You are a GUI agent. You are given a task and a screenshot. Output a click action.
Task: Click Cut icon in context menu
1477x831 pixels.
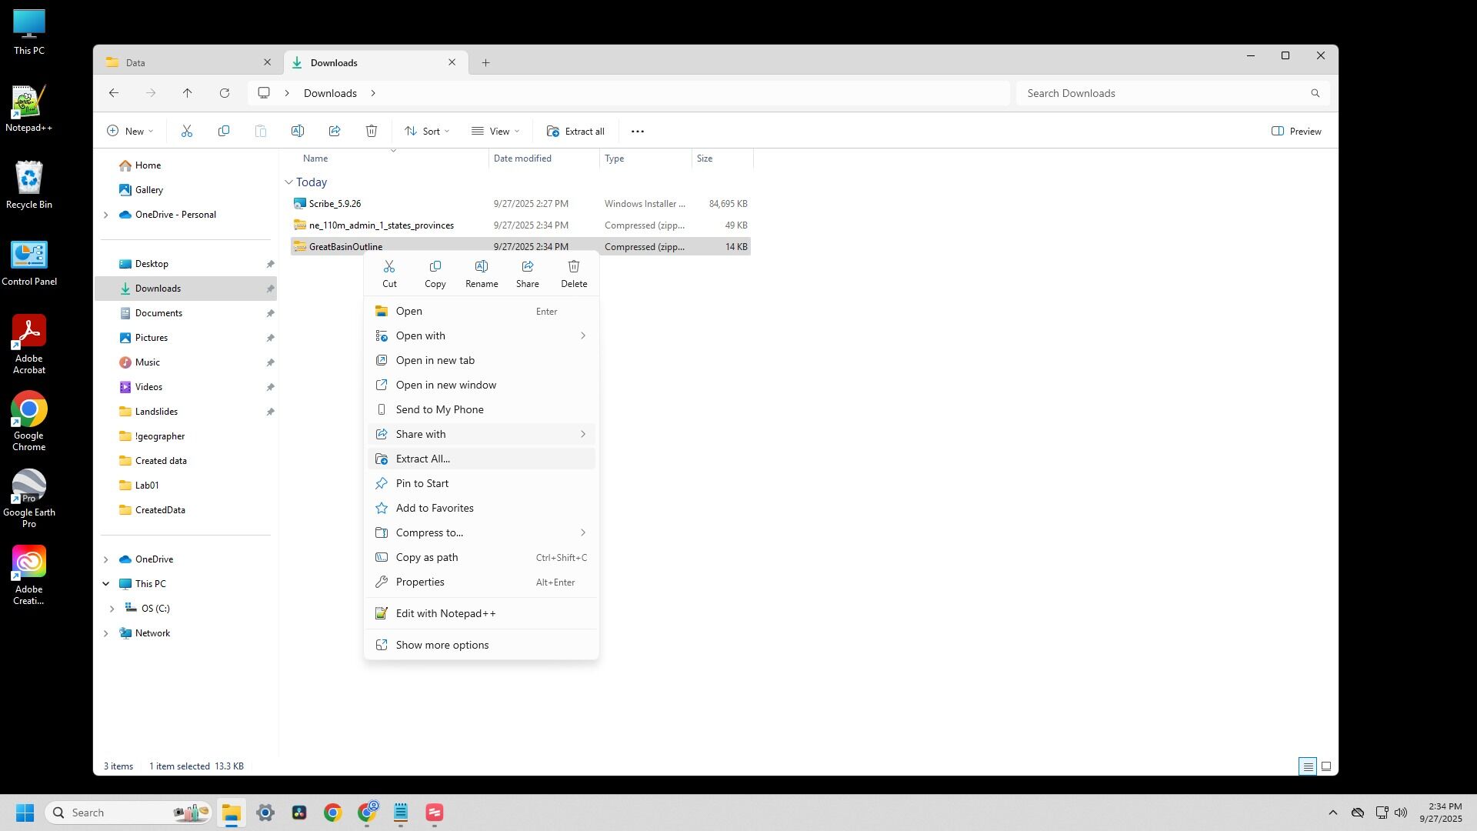(x=389, y=273)
